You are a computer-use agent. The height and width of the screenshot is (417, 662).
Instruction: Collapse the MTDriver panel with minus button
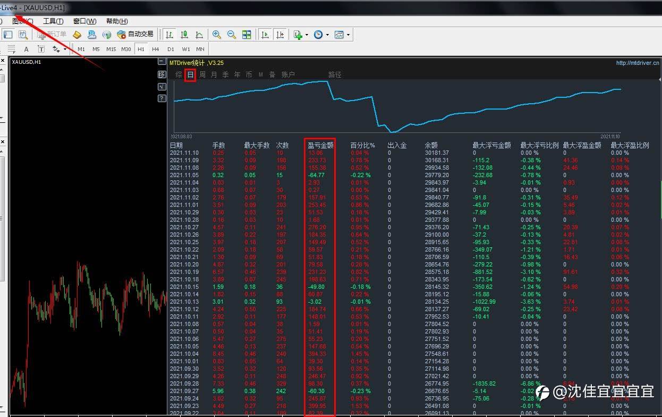[x=162, y=62]
